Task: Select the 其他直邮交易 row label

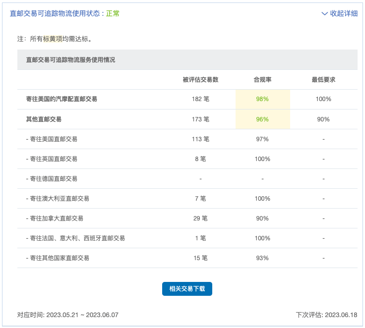Action: point(44,119)
